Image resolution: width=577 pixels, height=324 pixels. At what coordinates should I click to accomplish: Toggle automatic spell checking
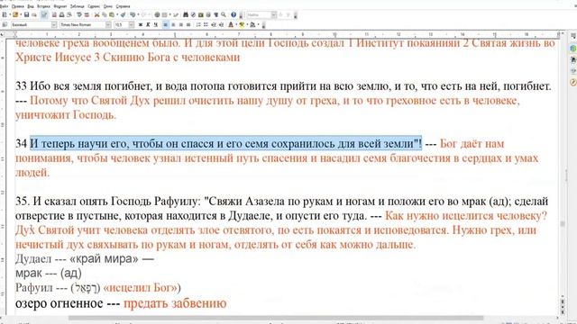point(87,14)
